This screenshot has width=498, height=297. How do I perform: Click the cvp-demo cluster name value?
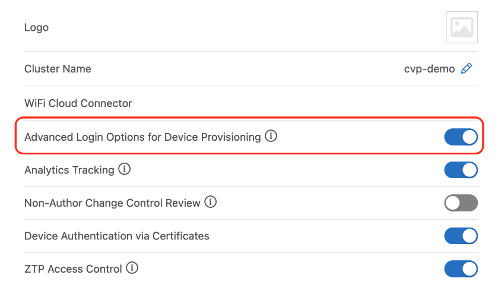pos(429,69)
